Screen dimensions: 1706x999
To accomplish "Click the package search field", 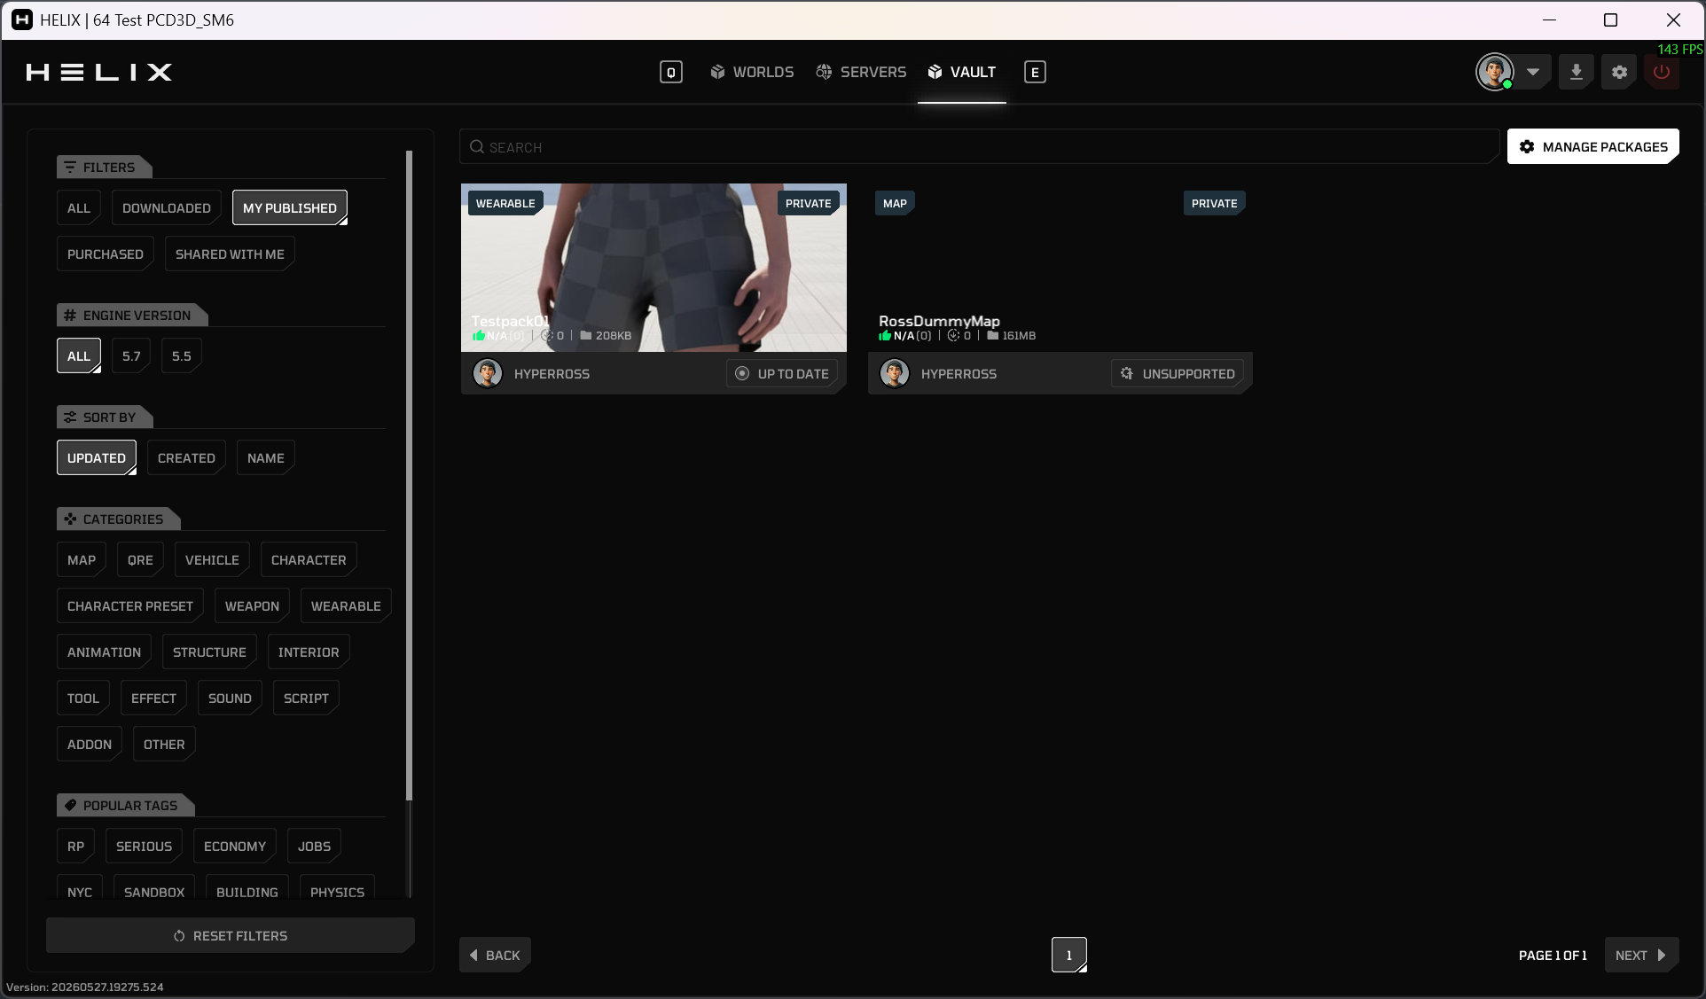I will pos(979,146).
